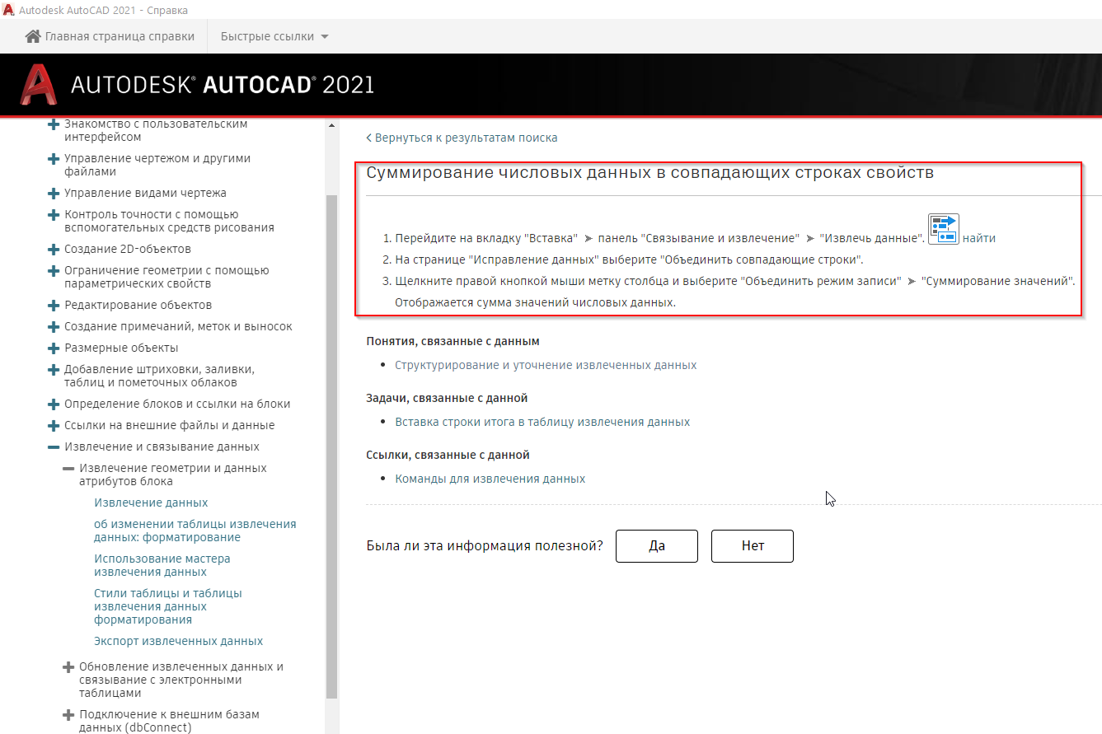
Task: Click the AutoCAD app icon in title bar
Action: point(9,10)
